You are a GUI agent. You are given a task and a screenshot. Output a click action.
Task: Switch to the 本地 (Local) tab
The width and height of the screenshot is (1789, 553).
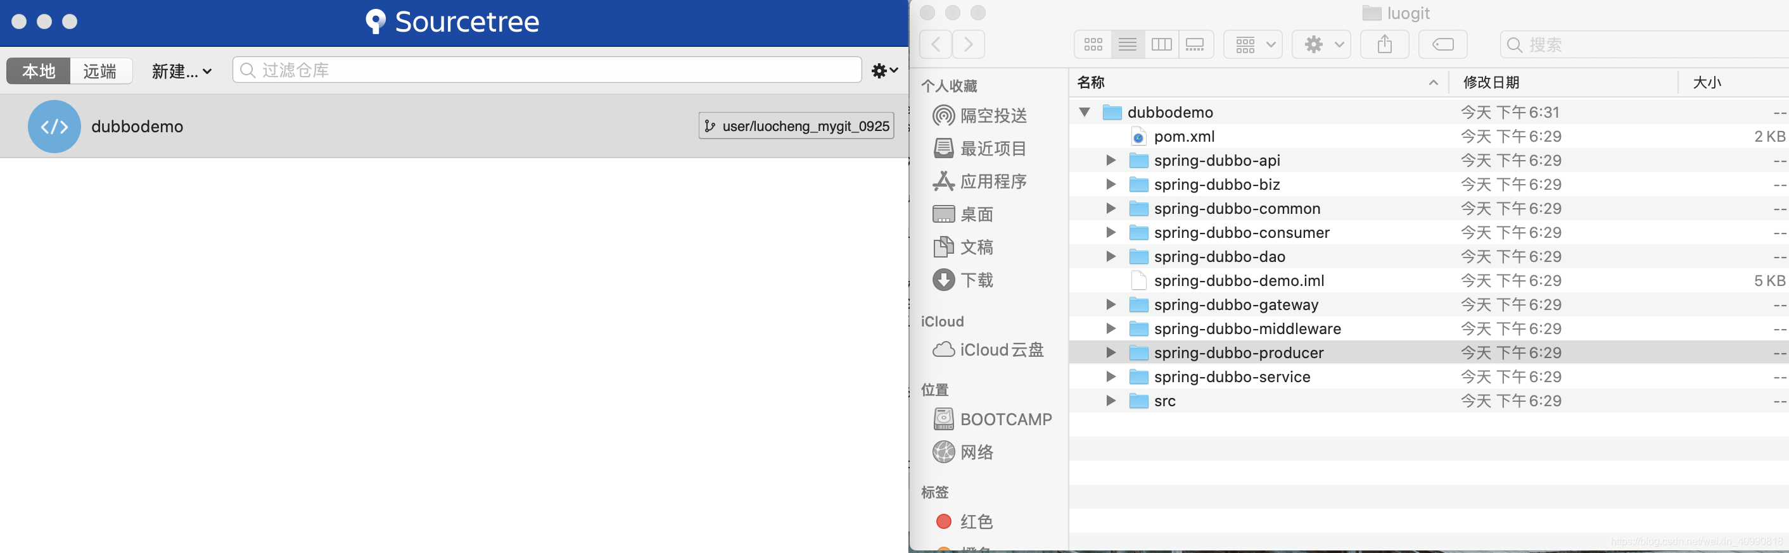click(38, 71)
